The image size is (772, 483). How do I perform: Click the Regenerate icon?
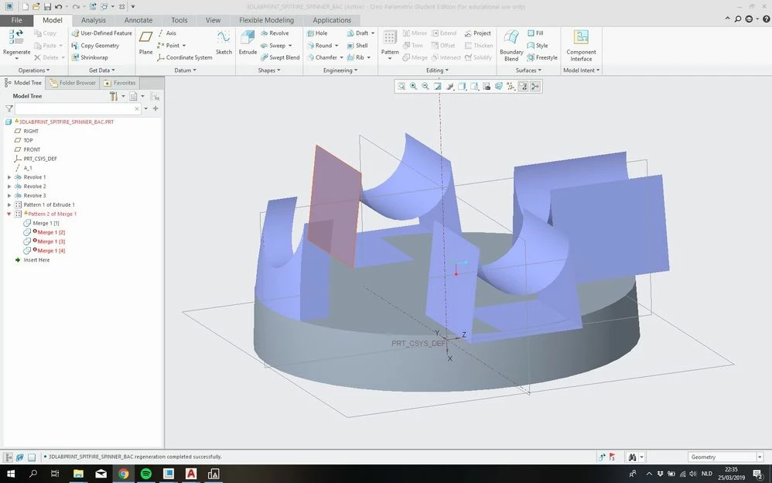pos(16,43)
